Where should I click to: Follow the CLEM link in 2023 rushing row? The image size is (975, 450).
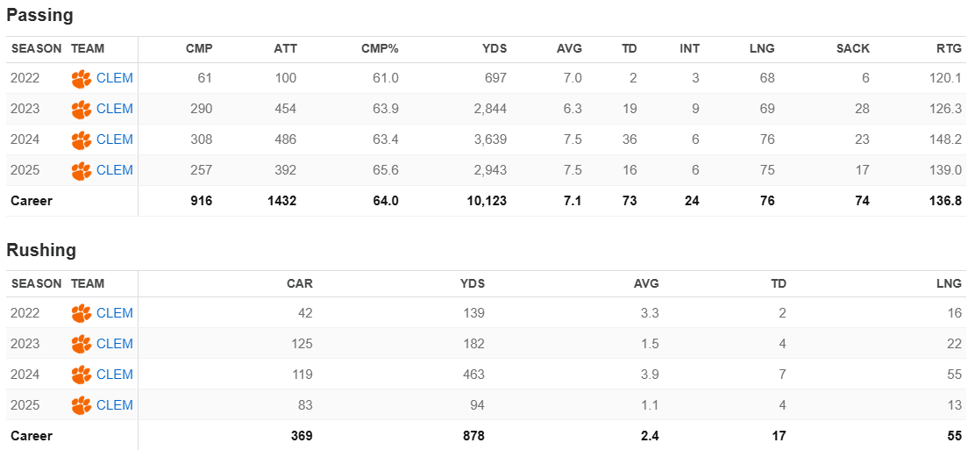tap(115, 344)
